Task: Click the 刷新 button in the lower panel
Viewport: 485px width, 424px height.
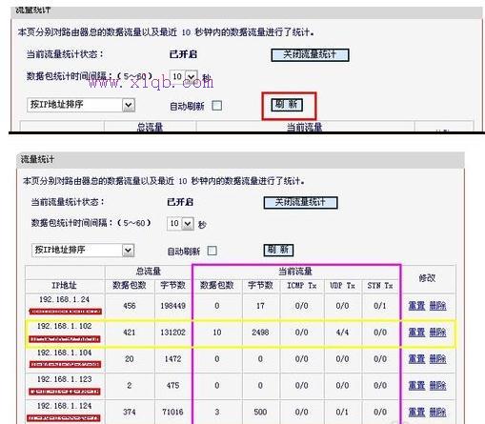Action: [x=278, y=250]
